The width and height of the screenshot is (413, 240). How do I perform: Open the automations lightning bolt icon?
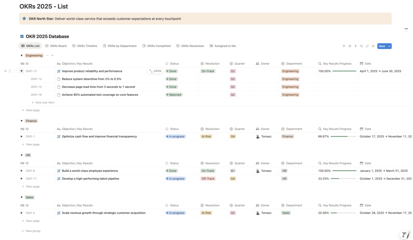[355, 46]
